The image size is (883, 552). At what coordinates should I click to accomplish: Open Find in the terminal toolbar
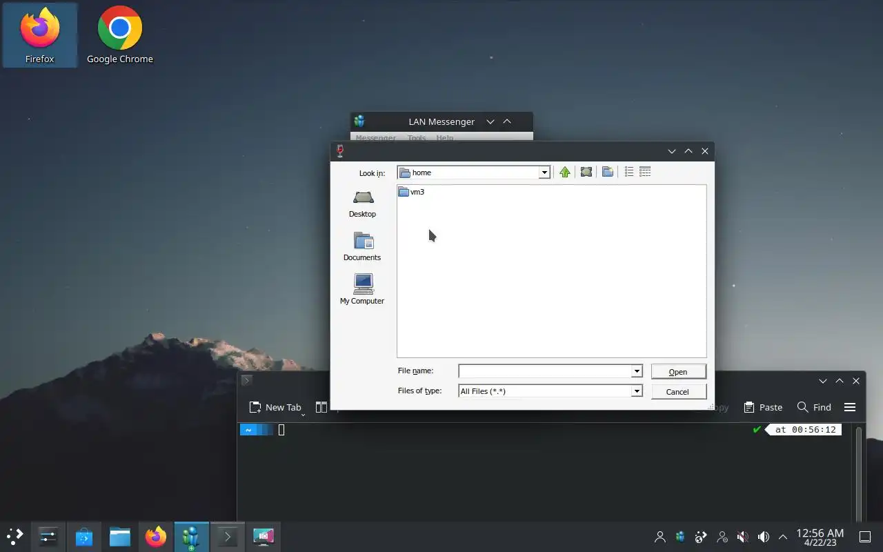[x=814, y=407]
